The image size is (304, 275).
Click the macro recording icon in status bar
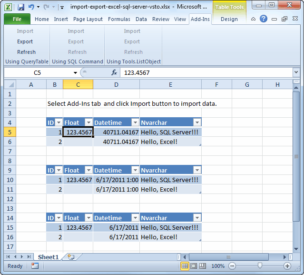(35, 266)
